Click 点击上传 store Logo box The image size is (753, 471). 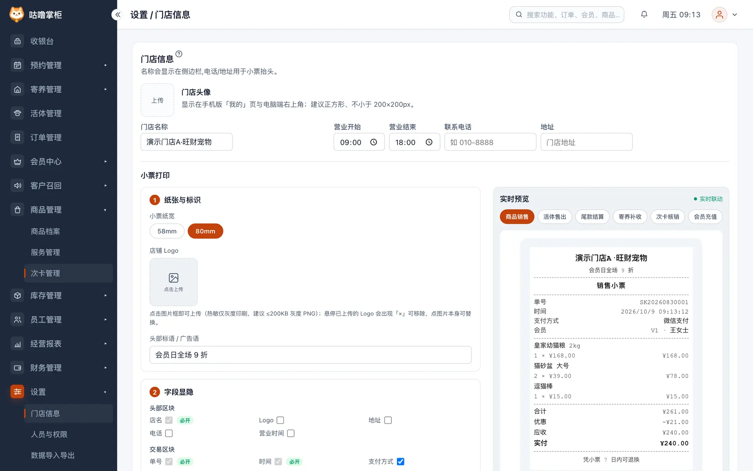coord(173,282)
